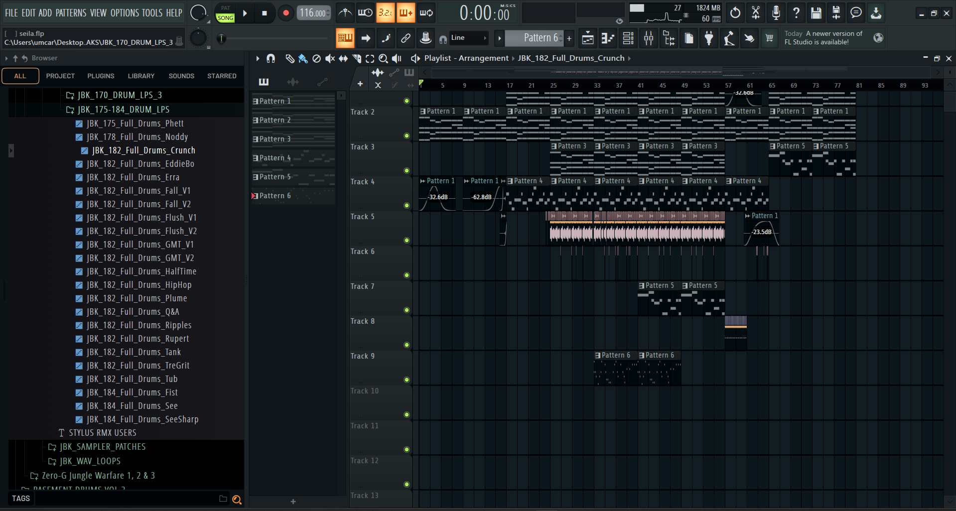Click the browser search magnifier icon
The height and width of the screenshot is (511, 956).
click(237, 500)
